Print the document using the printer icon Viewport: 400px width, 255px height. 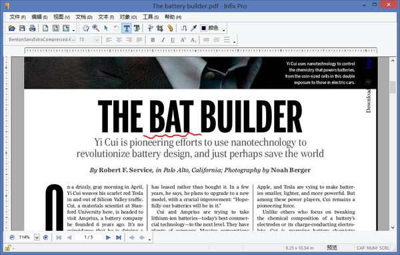pyautogui.click(x=32, y=28)
